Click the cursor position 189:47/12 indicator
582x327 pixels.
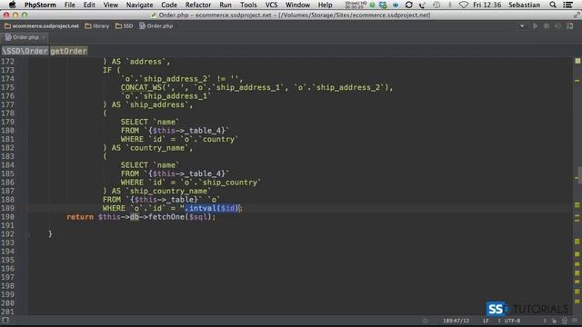tap(456, 321)
